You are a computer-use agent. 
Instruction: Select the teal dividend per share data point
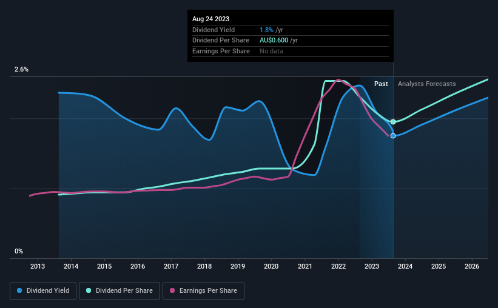coord(393,122)
